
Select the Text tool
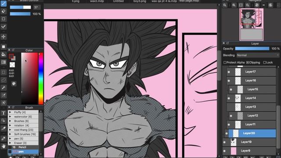[4, 113]
